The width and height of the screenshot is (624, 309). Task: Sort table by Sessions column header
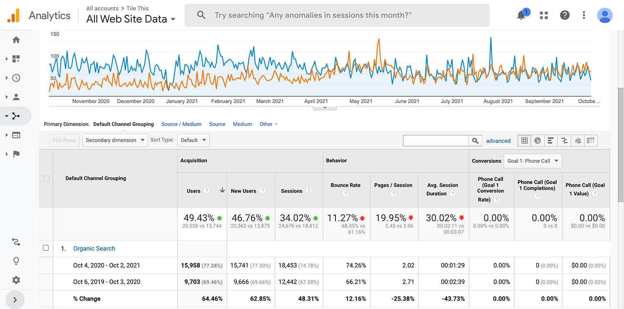pyautogui.click(x=292, y=191)
